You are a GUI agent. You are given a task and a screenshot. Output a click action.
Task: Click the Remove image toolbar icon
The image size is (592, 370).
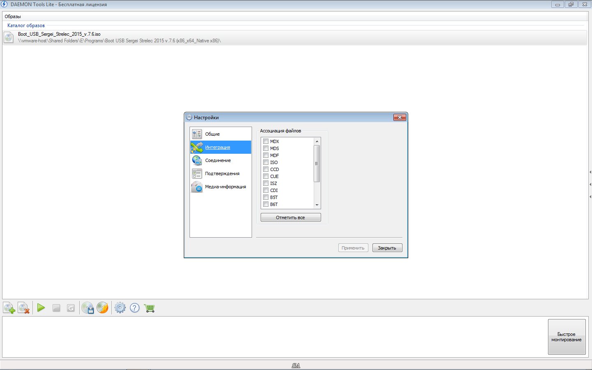coord(23,308)
